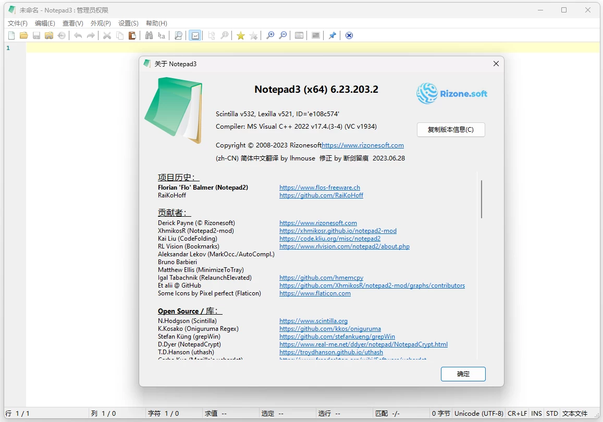Pin Notepad3 always on top with the pin icon
Viewport: 603px width, 422px height.
[332, 35]
